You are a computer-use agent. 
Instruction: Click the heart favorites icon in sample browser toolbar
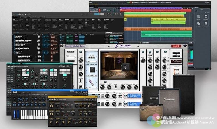click(108, 14)
